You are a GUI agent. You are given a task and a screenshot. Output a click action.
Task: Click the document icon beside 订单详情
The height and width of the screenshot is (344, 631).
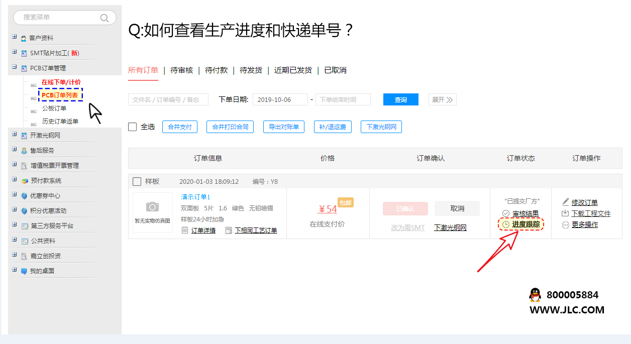coord(185,230)
